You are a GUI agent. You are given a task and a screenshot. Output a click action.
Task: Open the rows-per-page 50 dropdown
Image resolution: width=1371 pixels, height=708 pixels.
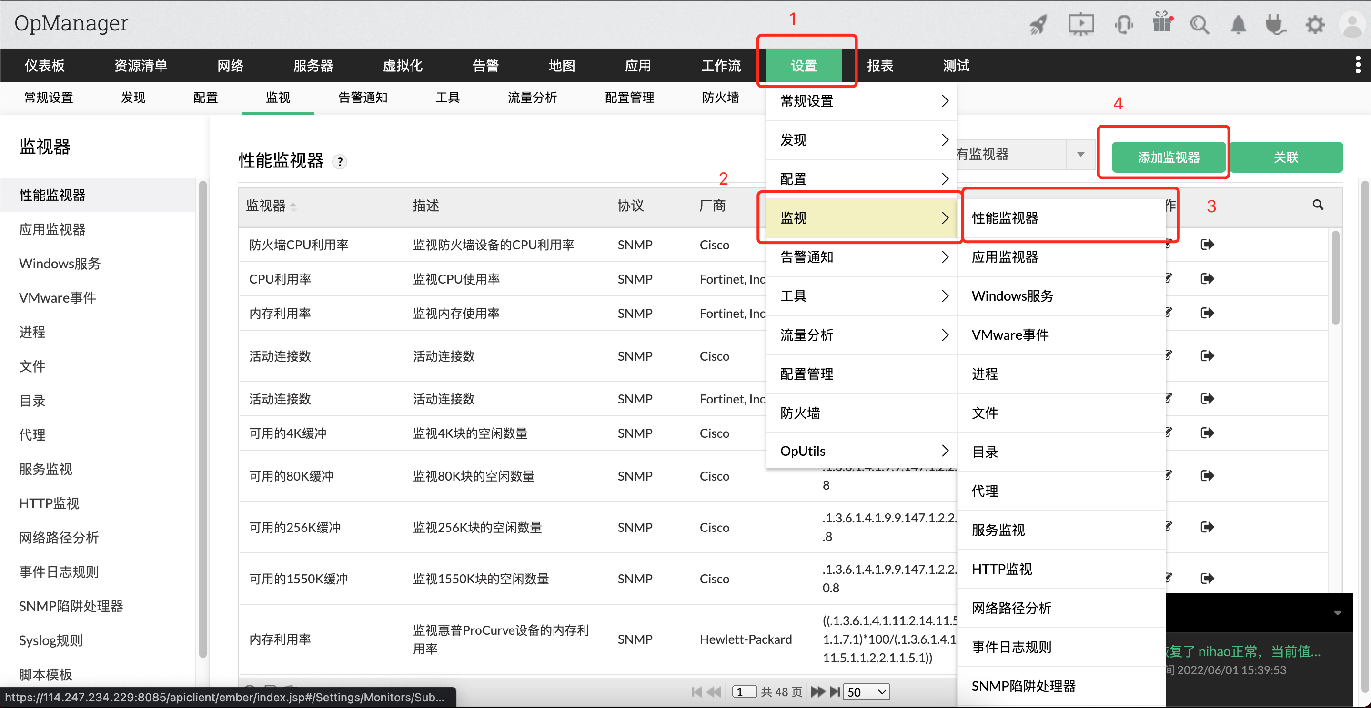click(x=867, y=691)
